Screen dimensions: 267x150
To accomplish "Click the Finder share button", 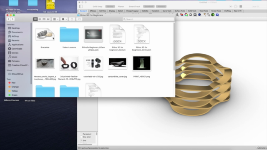I will tap(72, 19).
